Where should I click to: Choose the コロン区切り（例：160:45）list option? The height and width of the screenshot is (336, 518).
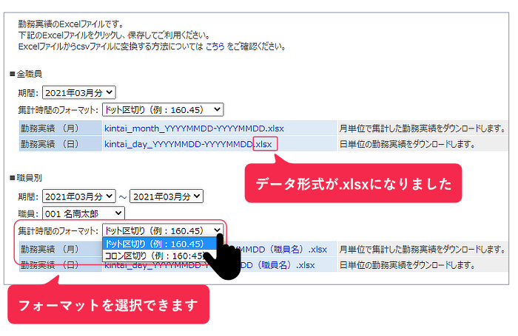(x=154, y=256)
